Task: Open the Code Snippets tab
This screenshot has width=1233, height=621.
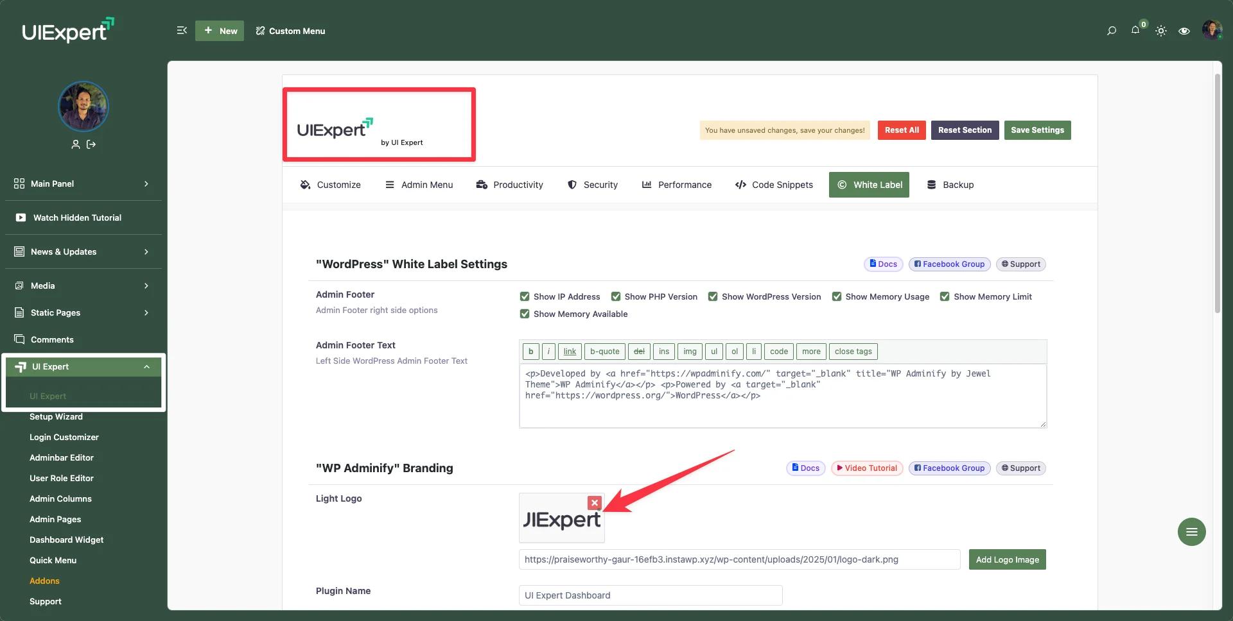Action: coord(774,185)
